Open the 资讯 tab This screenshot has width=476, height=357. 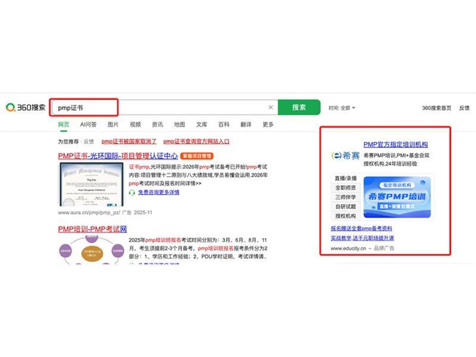157,124
